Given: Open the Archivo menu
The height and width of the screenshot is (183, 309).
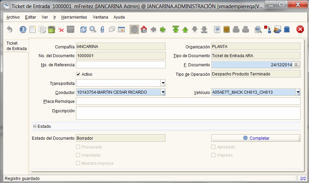Looking at the screenshot, I should pyautogui.click(x=13, y=17).
